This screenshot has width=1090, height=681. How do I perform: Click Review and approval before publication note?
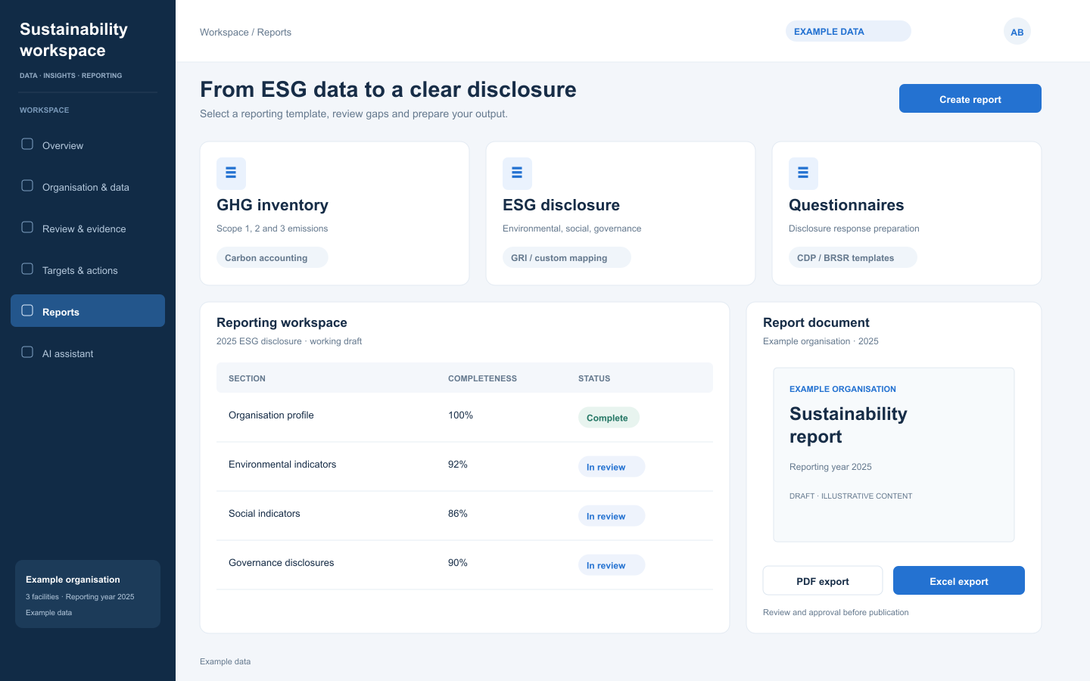click(836, 613)
